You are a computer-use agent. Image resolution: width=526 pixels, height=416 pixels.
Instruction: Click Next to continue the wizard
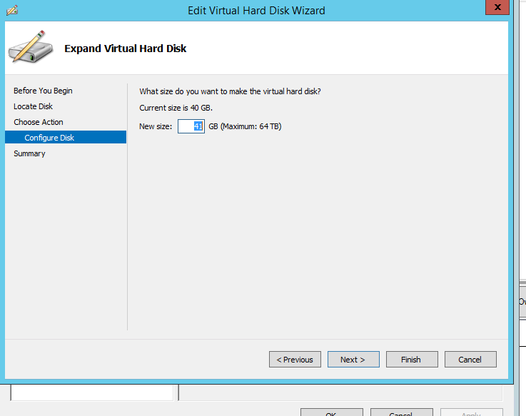pos(353,360)
